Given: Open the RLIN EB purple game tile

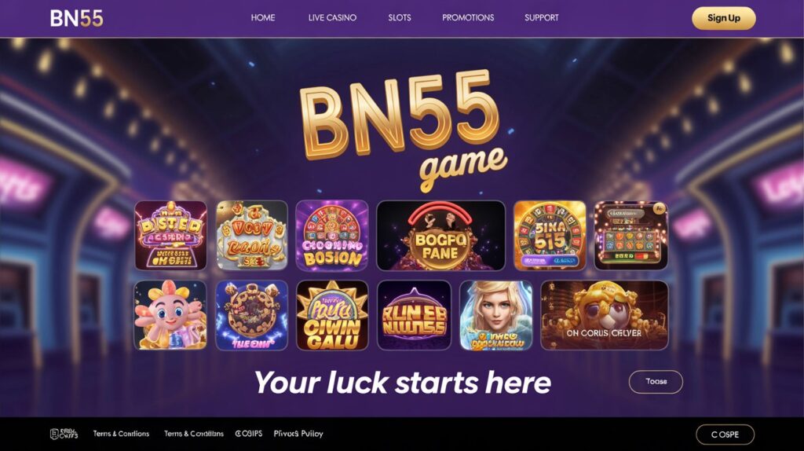Looking at the screenshot, I should click(x=415, y=315).
